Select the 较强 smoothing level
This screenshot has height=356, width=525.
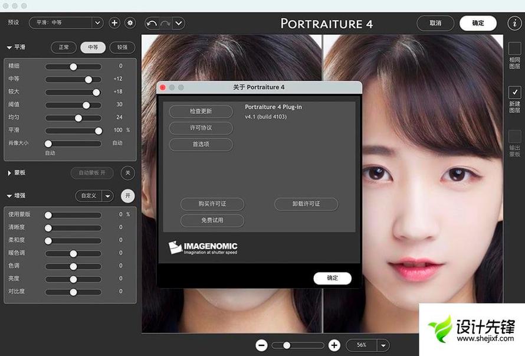pos(122,47)
